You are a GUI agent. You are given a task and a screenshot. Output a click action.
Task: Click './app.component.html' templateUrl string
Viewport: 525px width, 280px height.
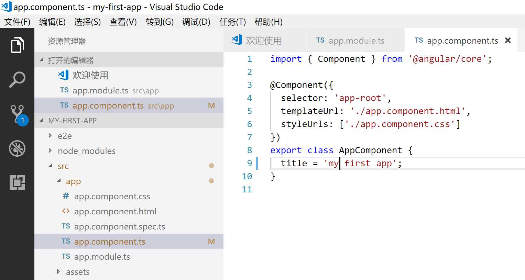click(x=408, y=111)
